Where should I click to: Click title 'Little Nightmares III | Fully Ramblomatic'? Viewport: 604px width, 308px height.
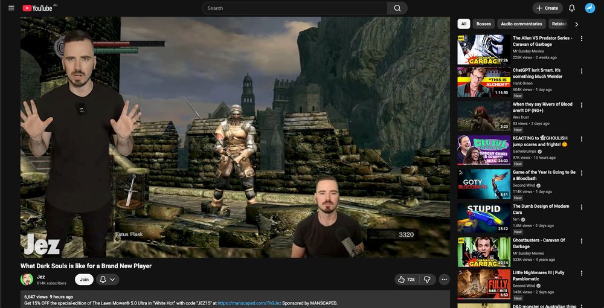coord(539,275)
